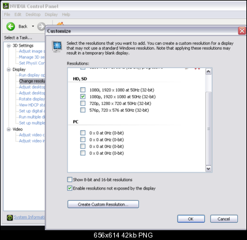The width and height of the screenshot is (247, 240).
Task: Collapse the Video tree node
Action: [x=9, y=130]
